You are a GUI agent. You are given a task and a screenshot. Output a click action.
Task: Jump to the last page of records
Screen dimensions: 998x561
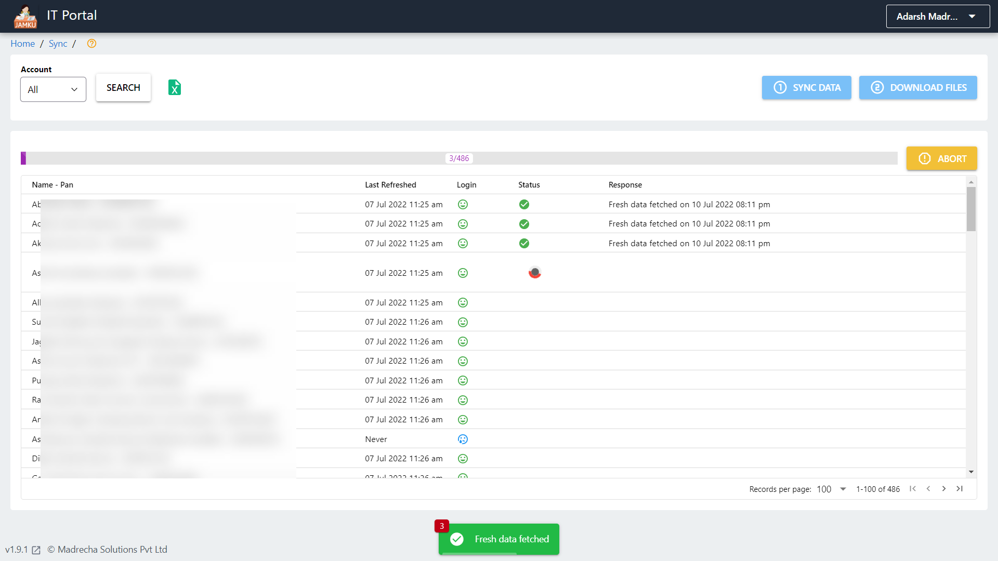click(x=960, y=489)
